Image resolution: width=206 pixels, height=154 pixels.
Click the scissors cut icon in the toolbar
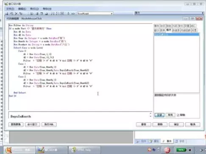tap(16, 14)
